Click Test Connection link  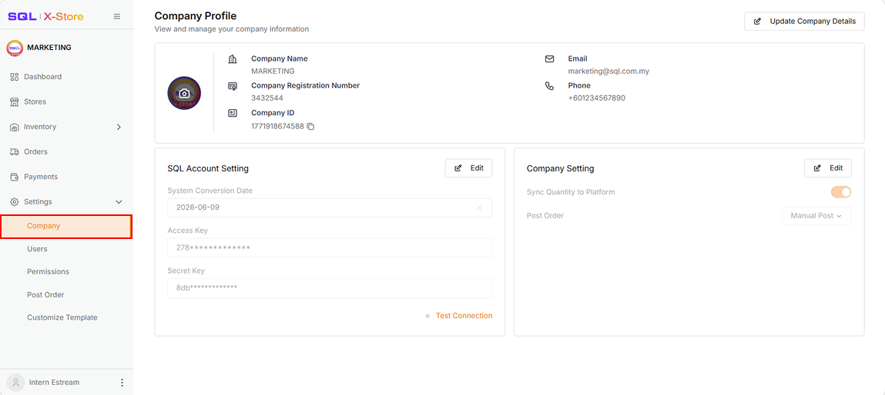pos(464,316)
